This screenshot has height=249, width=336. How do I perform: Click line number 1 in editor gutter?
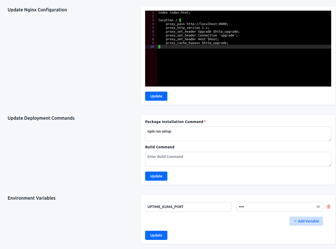coord(153,13)
